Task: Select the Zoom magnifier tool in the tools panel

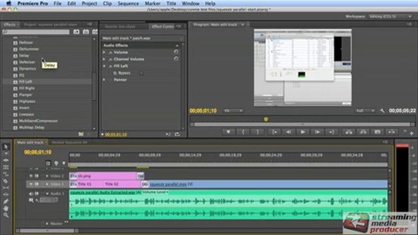Action: point(6,215)
